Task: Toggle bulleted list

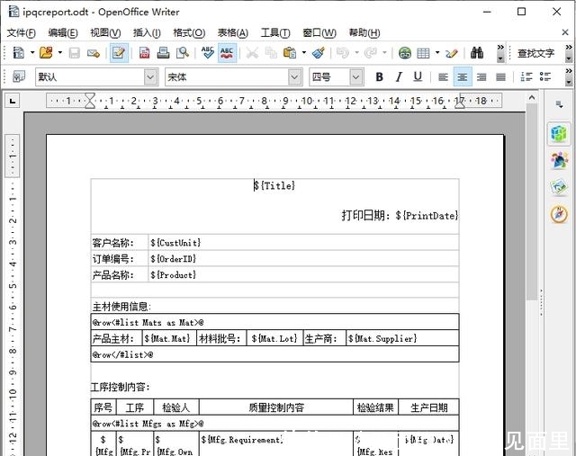Action: [x=545, y=76]
